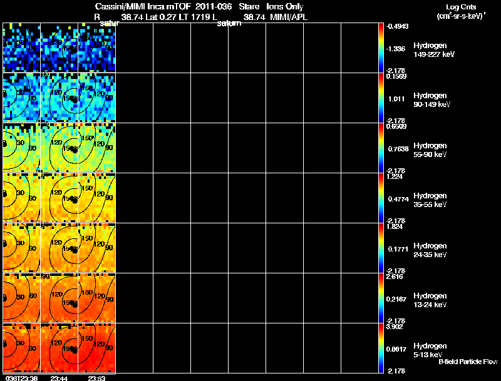Click the 149-227 keV hydrogen image at 23:38
501x381 pixels.
click(22, 48)
